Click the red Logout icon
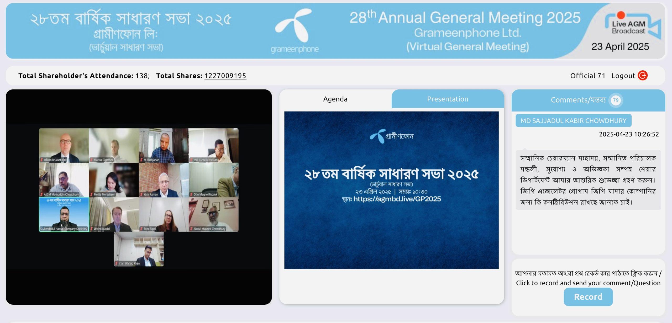The image size is (672, 323). pos(643,76)
